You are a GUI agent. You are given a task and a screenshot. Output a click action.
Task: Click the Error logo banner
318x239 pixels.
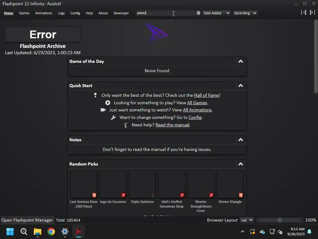43,35
